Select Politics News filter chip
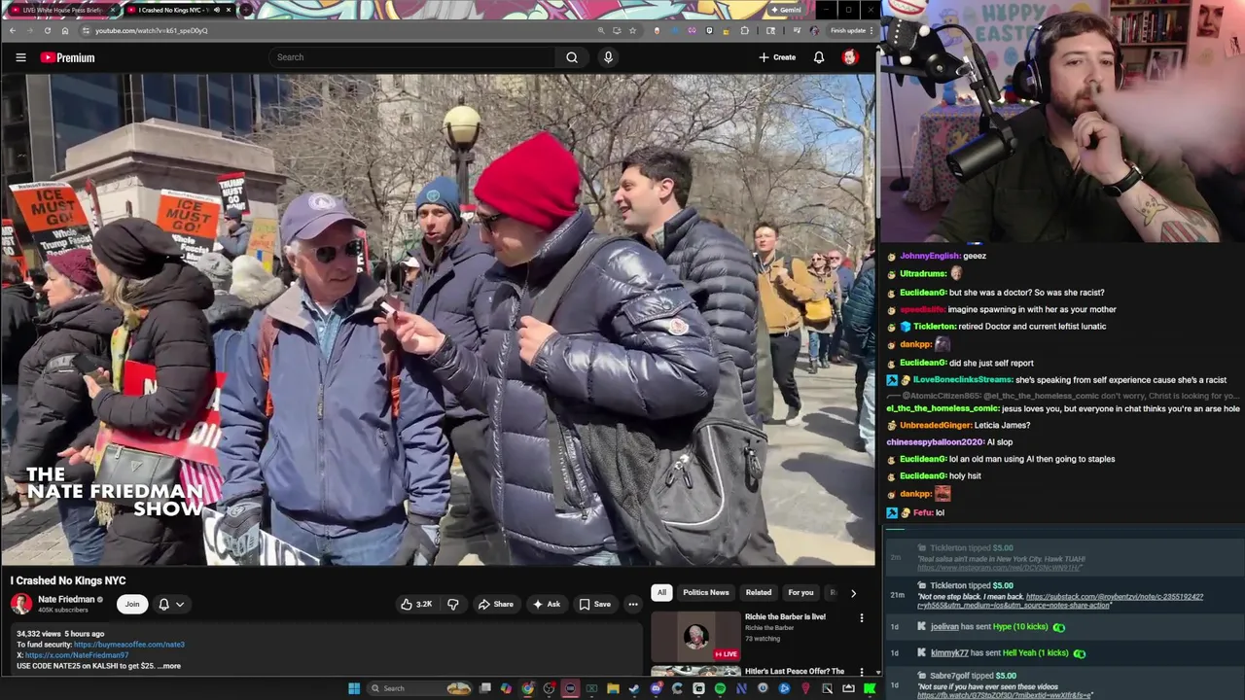 705,592
